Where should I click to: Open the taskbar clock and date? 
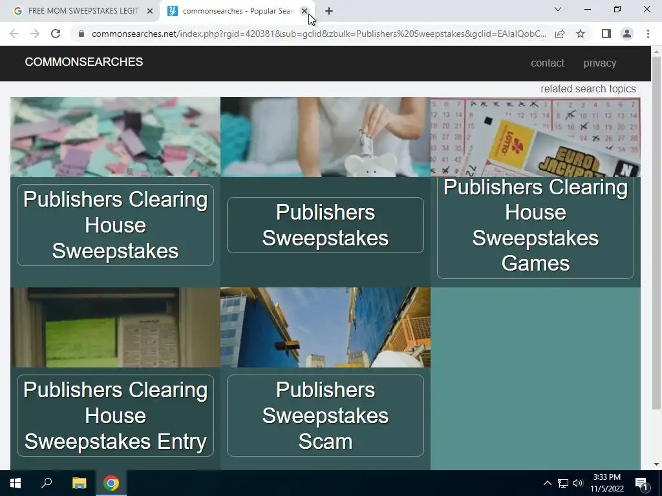coord(607,483)
